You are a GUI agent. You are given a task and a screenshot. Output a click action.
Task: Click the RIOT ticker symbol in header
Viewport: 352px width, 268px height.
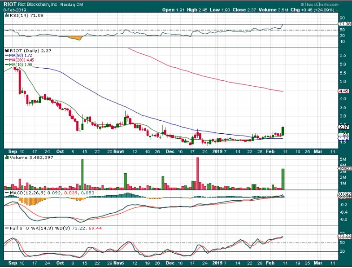pos(10,4)
